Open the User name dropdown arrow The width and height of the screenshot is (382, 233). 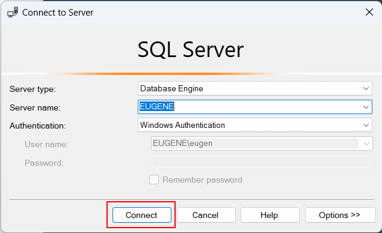pos(366,144)
